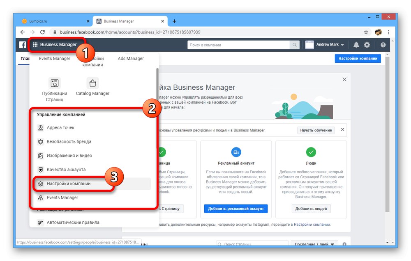Screen dimensions: 411x261
Task: Bookmark this page with the star
Action: [366, 32]
